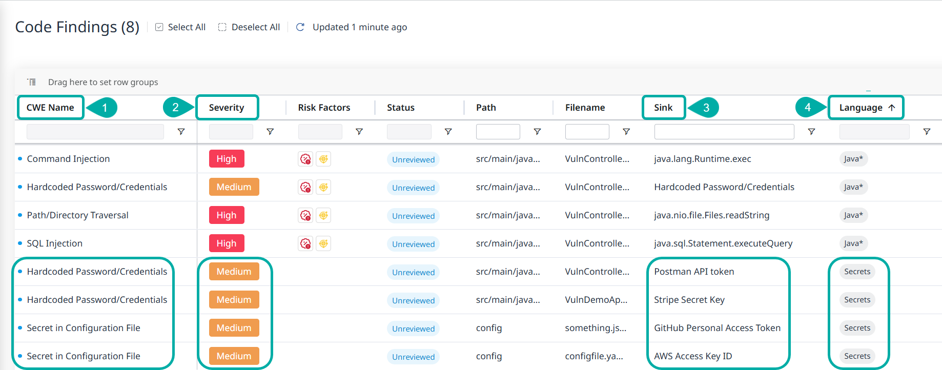Image resolution: width=942 pixels, height=370 pixels.
Task: Open filter icon for Severity column
Action: point(270,132)
